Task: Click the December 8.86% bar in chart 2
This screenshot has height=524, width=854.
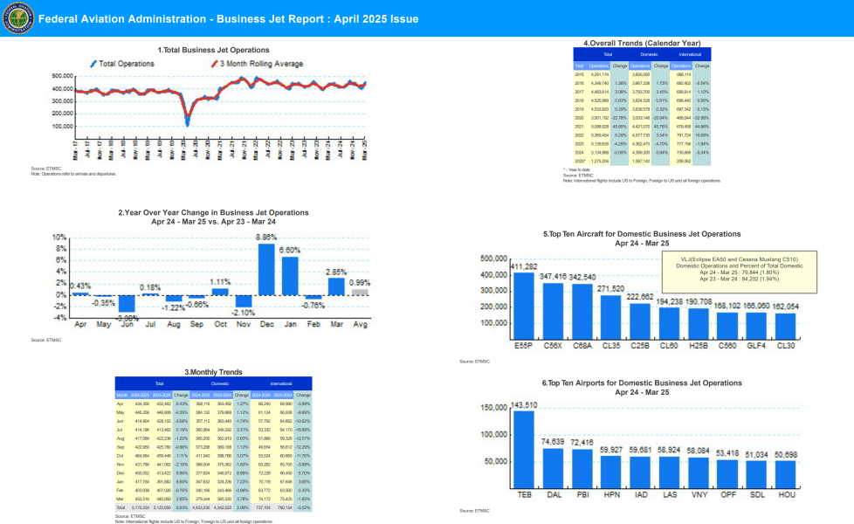Action: tap(266, 269)
